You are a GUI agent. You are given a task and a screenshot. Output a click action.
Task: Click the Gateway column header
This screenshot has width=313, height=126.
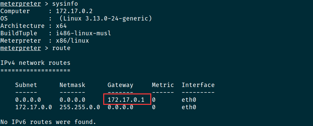(120, 85)
